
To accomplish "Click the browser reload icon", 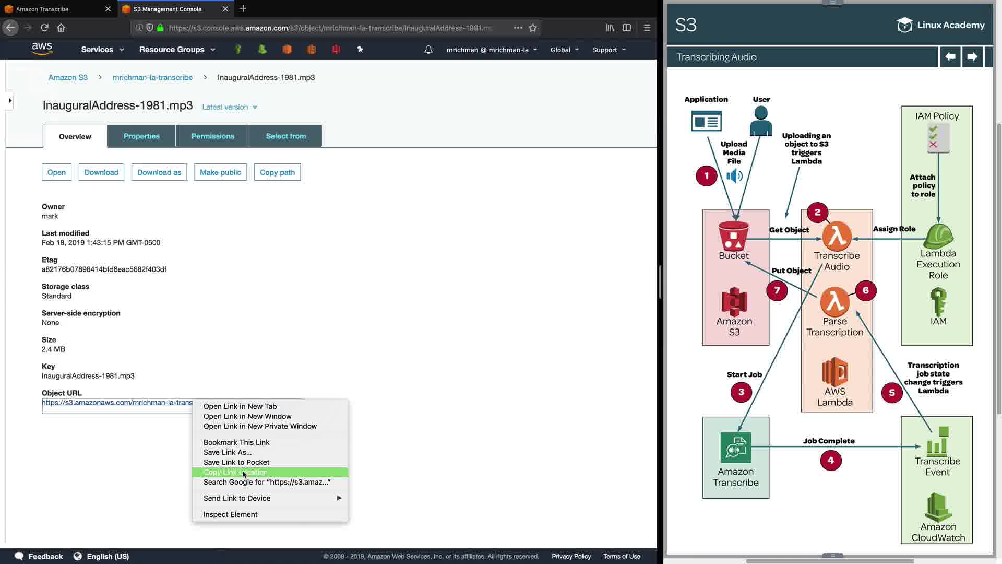I will point(44,28).
